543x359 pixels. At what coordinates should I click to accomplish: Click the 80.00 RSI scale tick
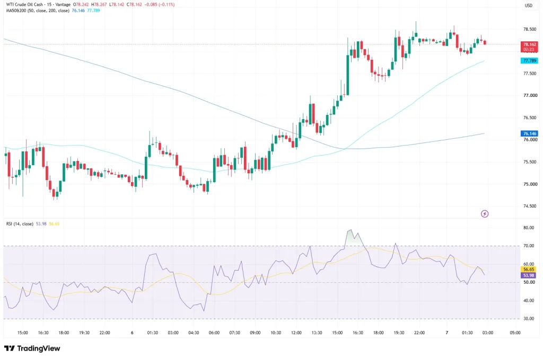(529, 228)
